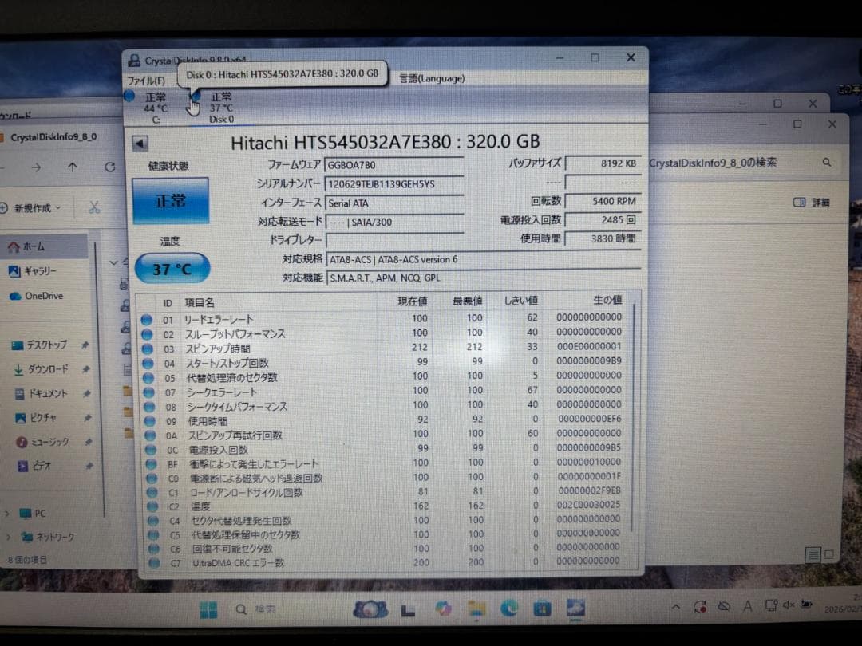
Task: Click the 8192 KB buffer size value
Action: pyautogui.click(x=603, y=163)
